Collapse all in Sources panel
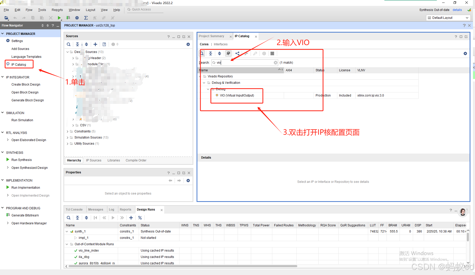 tap(78, 44)
